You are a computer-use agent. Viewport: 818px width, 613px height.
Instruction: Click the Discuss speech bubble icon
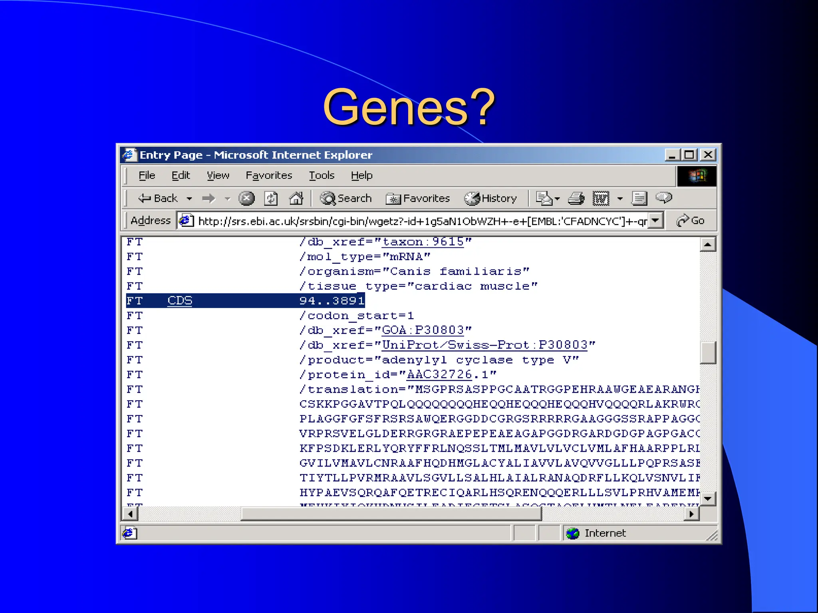(x=664, y=198)
